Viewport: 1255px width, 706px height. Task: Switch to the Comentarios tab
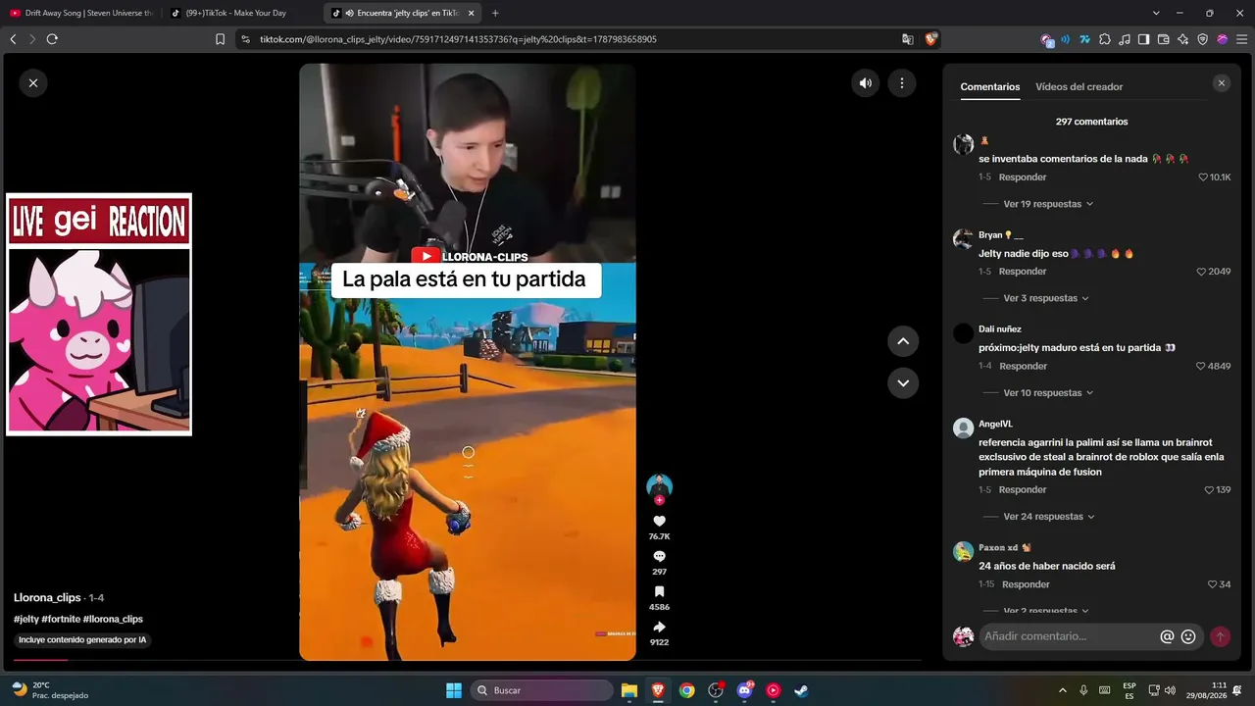[990, 86]
